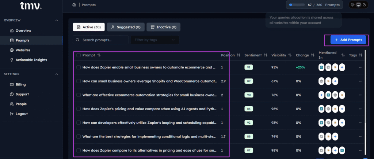Click the ChatGPT icon in the 67% visibility row
Screen dimensions: 374x159
coord(321,81)
